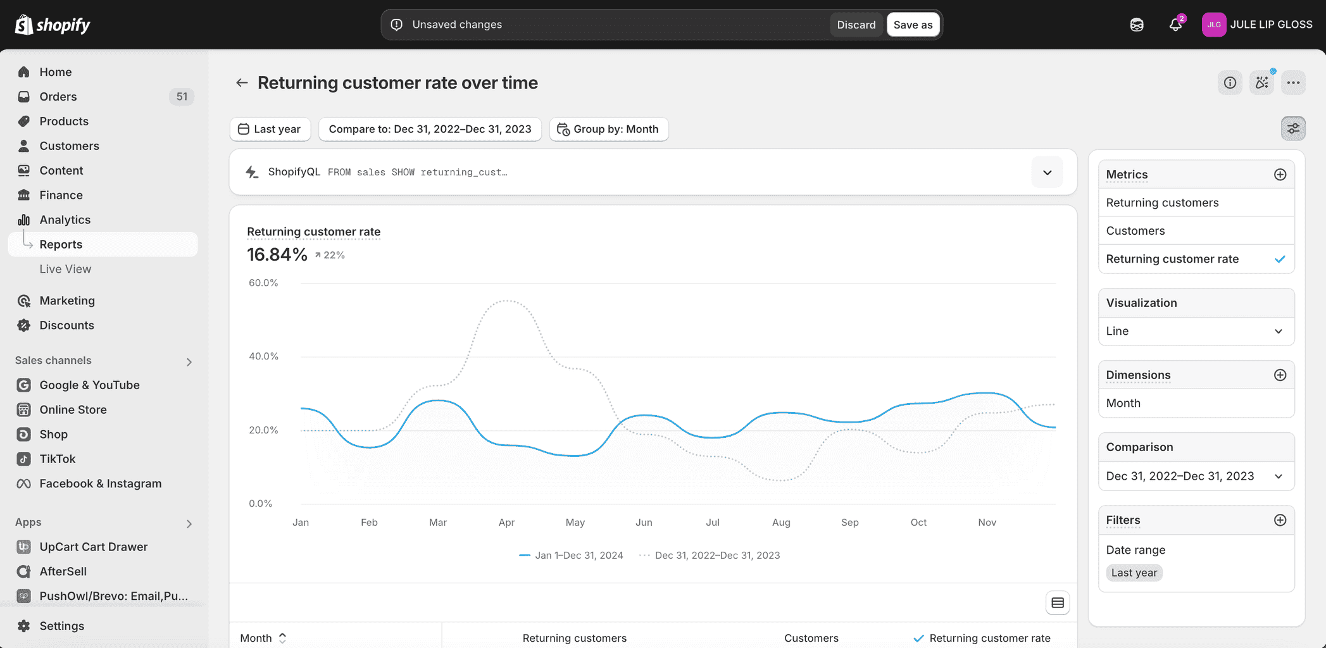Add a filter with the plus icon
Image resolution: width=1326 pixels, height=648 pixels.
point(1280,520)
